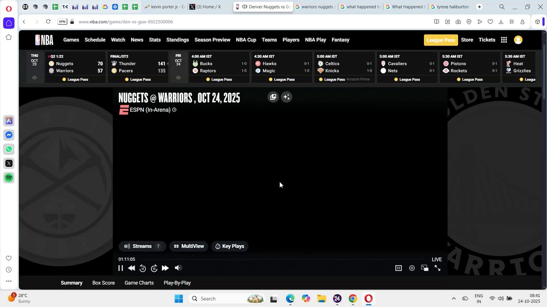Switch to the Play-By-Play tab
This screenshot has width=547, height=307.
[177, 283]
